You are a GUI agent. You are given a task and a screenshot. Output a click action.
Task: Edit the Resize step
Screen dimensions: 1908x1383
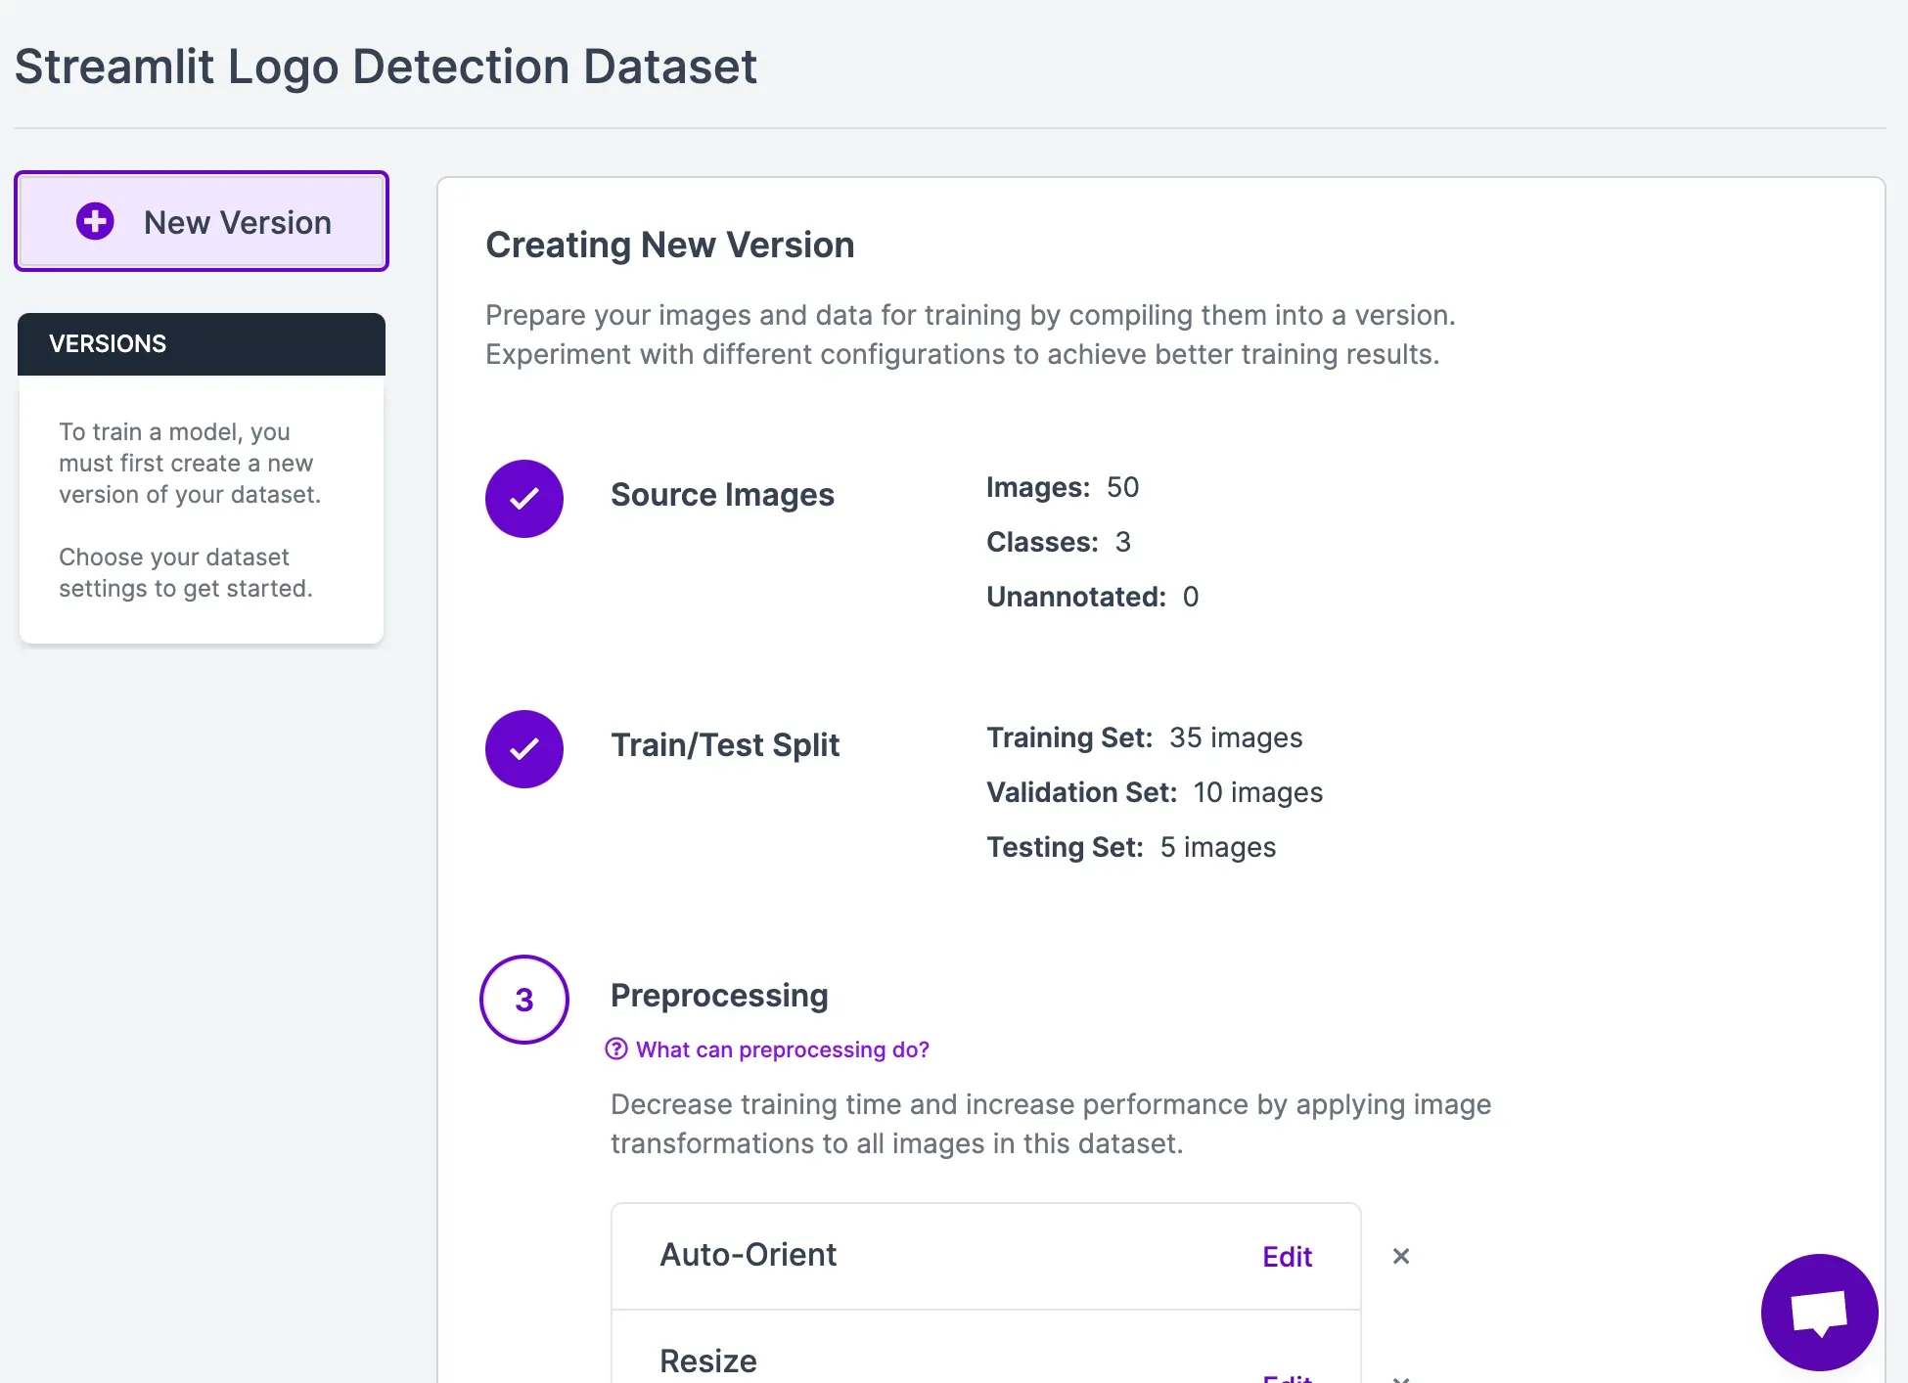click(x=1287, y=1377)
